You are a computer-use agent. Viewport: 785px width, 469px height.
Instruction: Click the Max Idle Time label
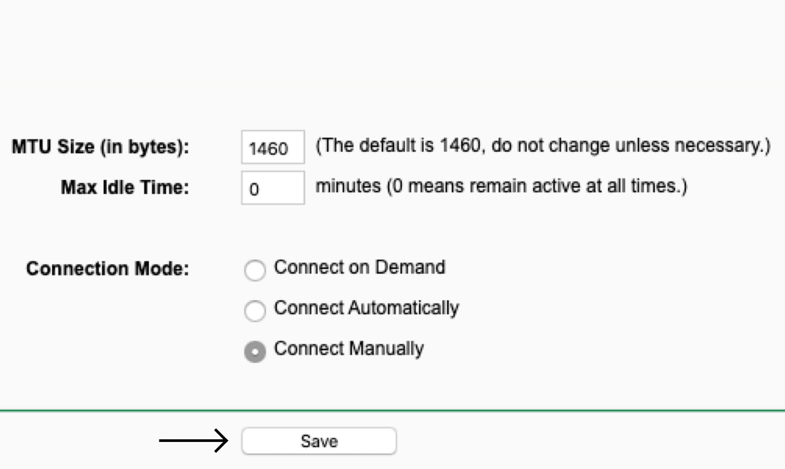[x=125, y=188]
